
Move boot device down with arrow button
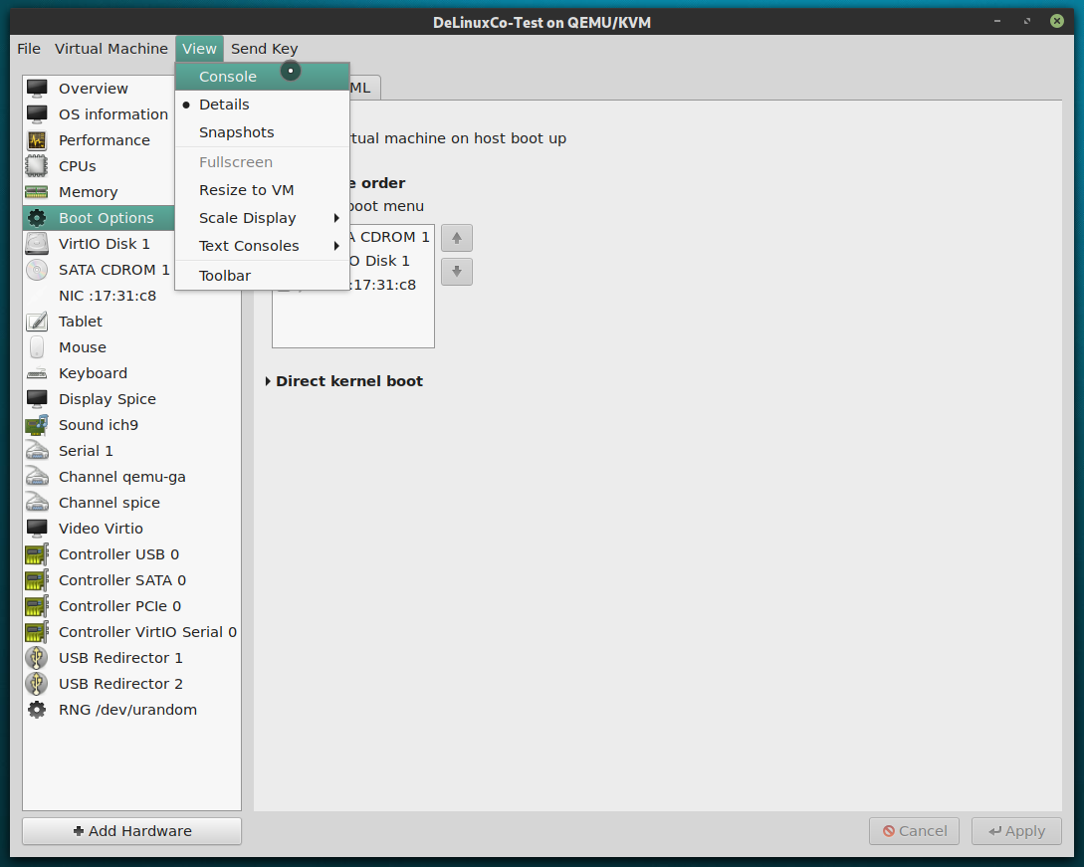pyautogui.click(x=456, y=272)
